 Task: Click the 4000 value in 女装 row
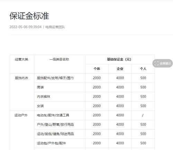(120, 106)
